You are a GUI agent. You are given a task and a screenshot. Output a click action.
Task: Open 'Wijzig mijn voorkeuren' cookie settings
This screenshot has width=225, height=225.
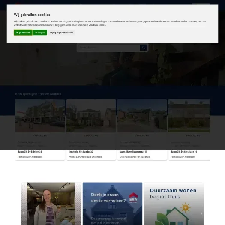pyautogui.click(x=61, y=33)
